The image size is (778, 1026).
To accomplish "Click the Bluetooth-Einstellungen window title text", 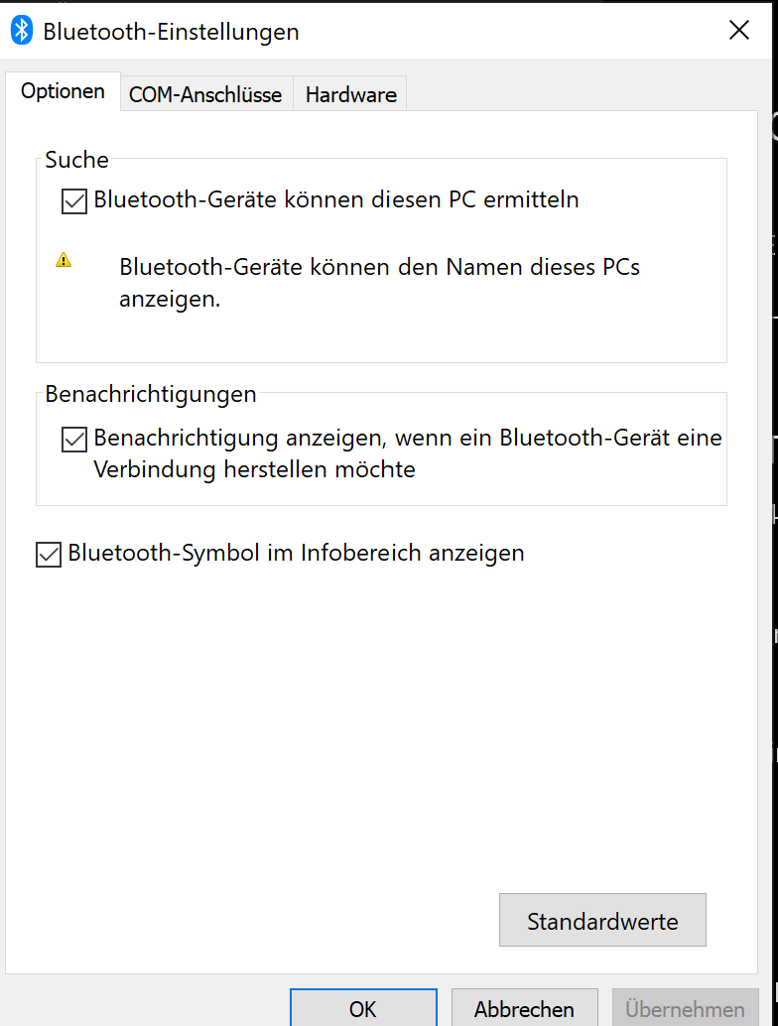I will pyautogui.click(x=171, y=32).
